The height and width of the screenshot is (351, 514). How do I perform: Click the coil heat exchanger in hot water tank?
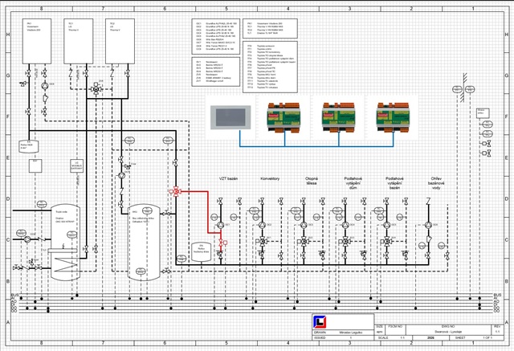pos(66,264)
